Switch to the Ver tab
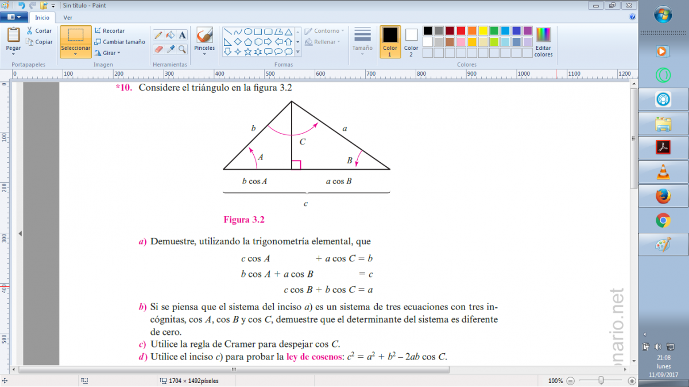The image size is (689, 387). tap(68, 18)
